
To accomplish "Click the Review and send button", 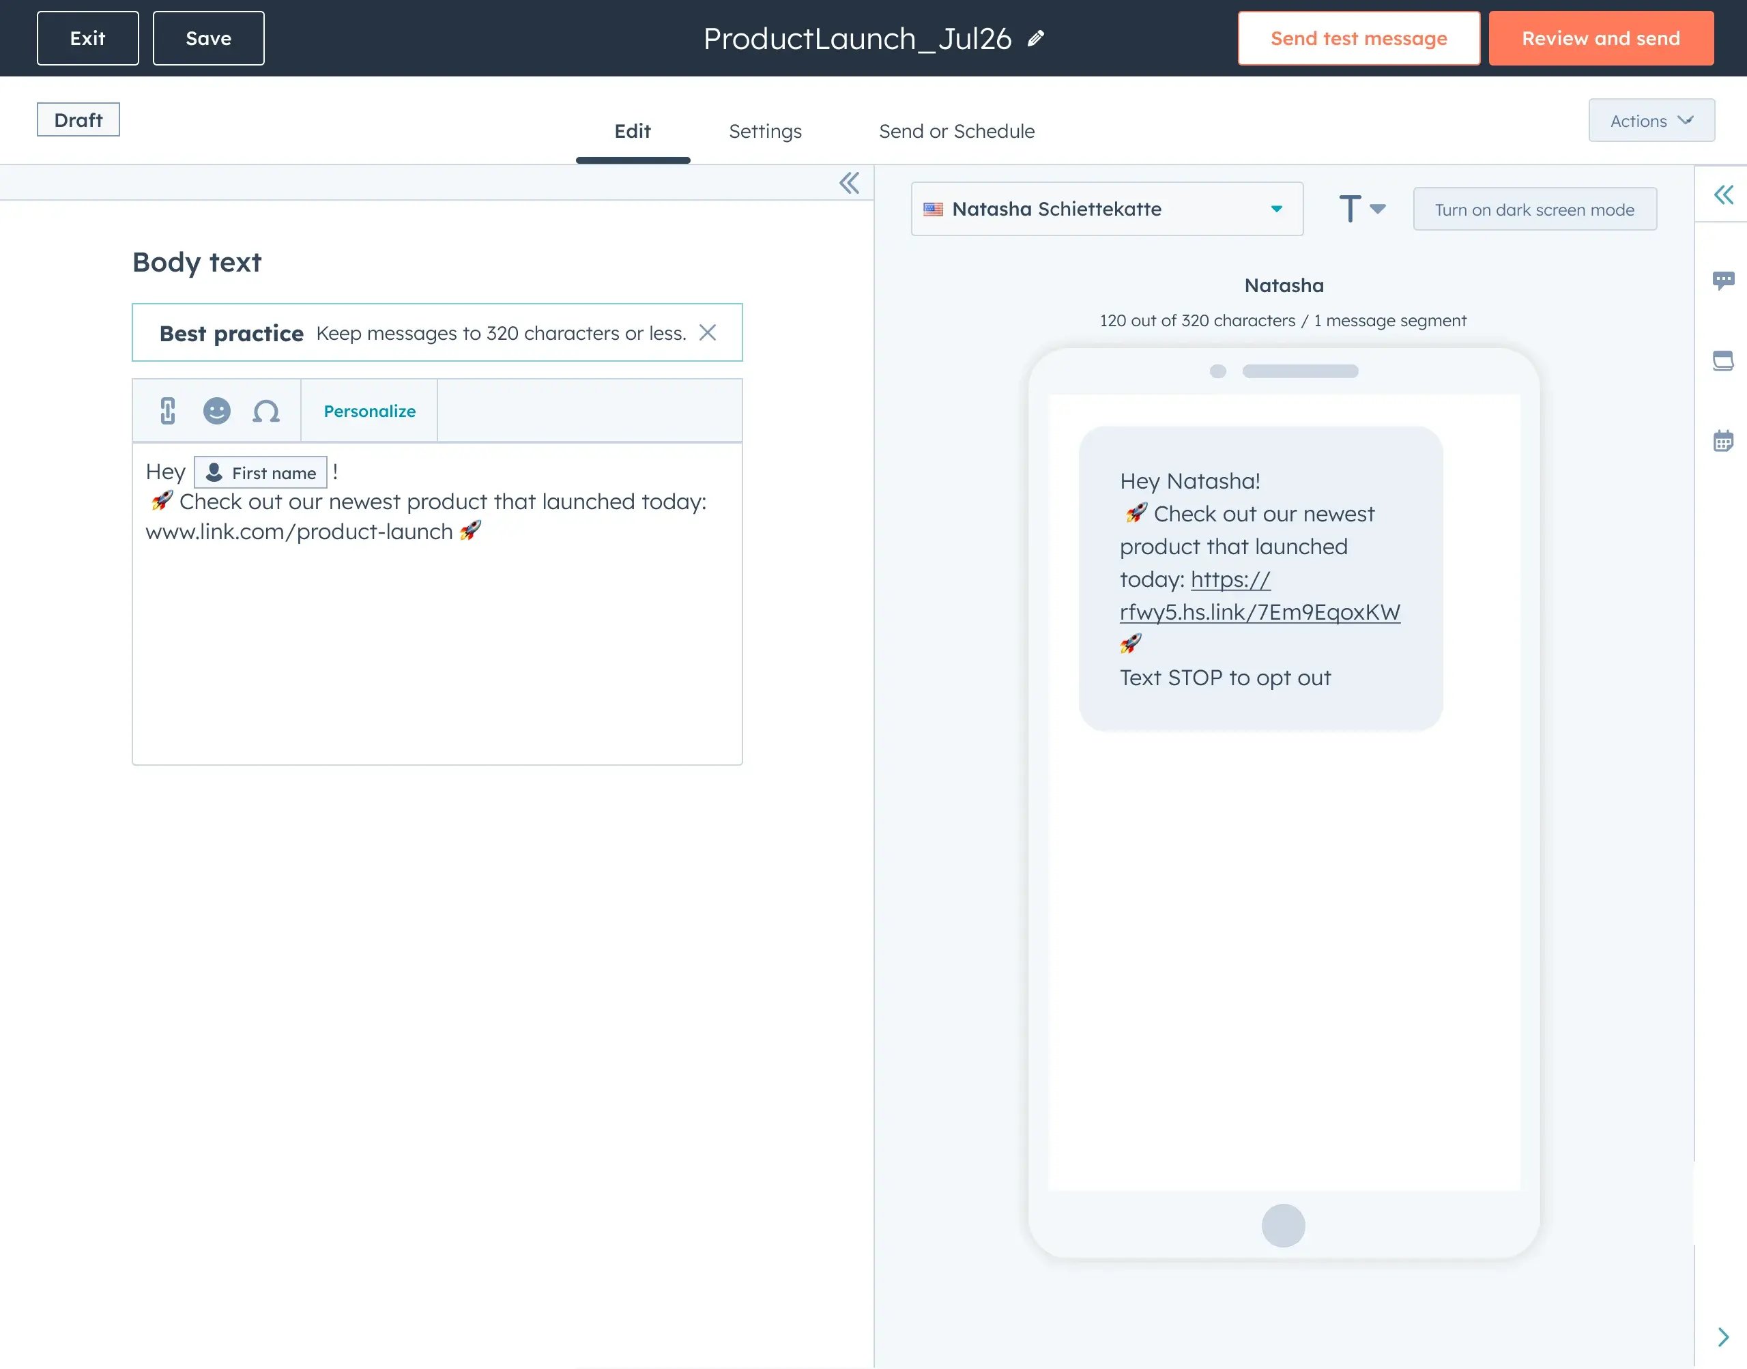I will click(1600, 38).
